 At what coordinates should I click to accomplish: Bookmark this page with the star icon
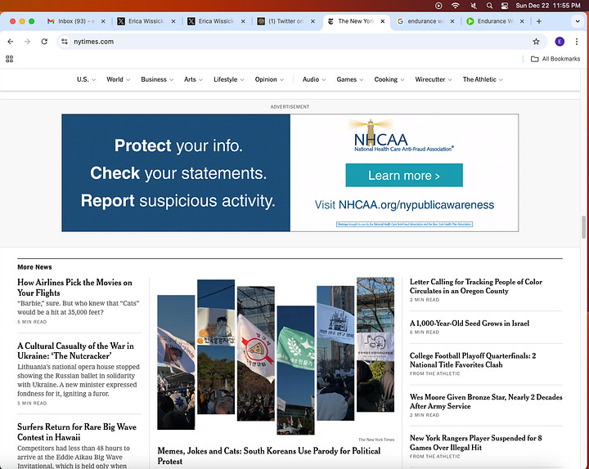[x=536, y=42]
